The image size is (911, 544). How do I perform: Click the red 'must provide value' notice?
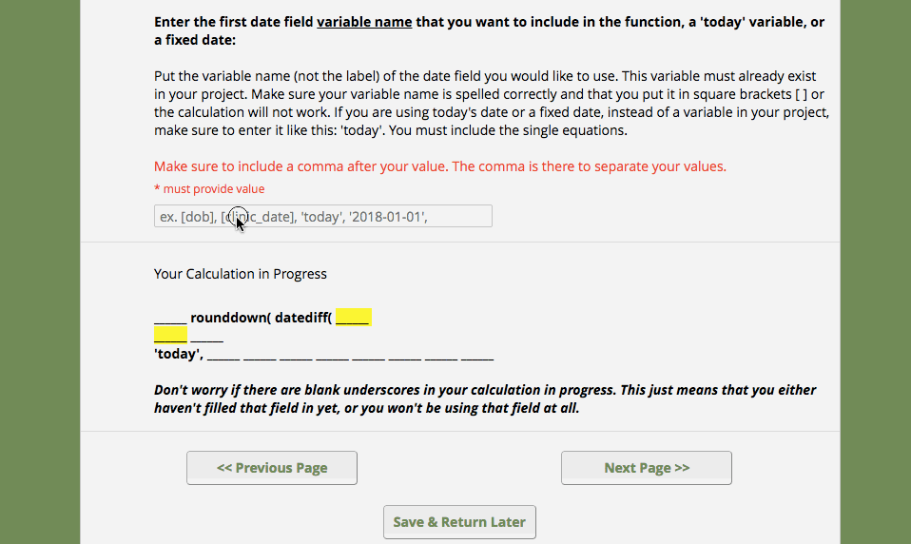pos(209,189)
